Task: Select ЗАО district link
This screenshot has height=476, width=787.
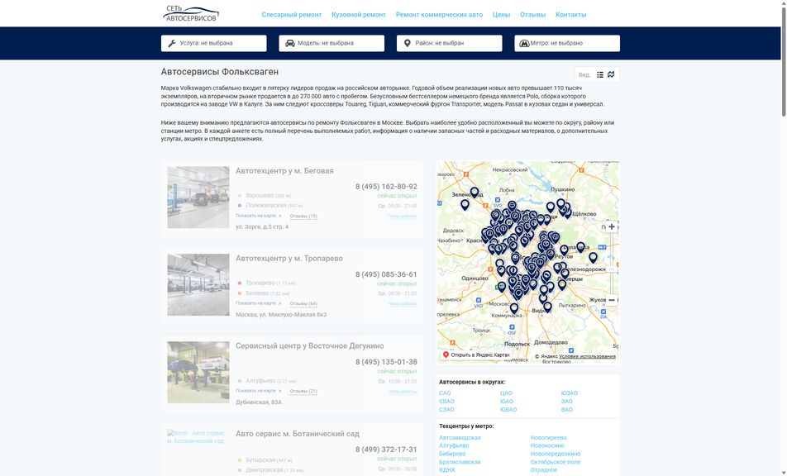Action: coord(566,402)
